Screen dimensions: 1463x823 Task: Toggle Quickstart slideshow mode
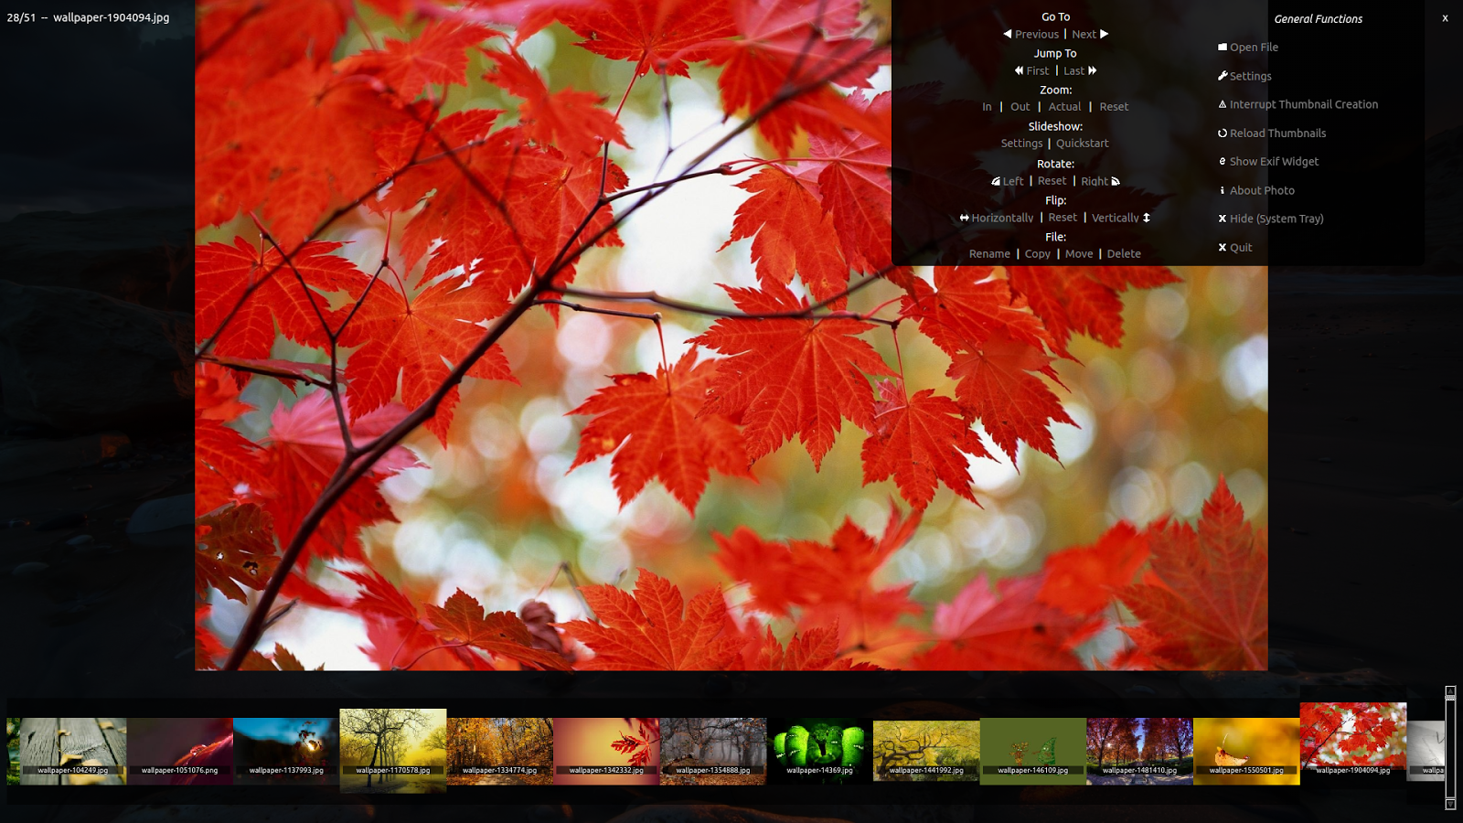click(x=1083, y=143)
